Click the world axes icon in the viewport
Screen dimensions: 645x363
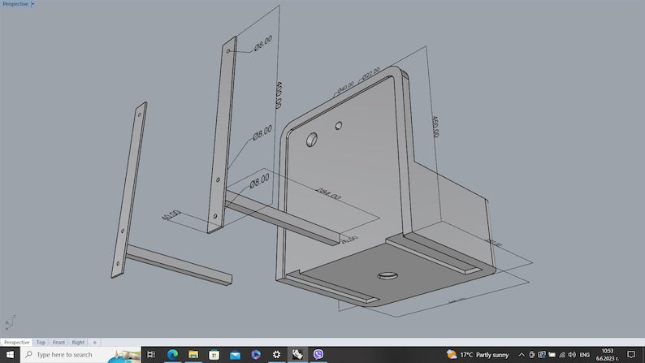(x=11, y=322)
